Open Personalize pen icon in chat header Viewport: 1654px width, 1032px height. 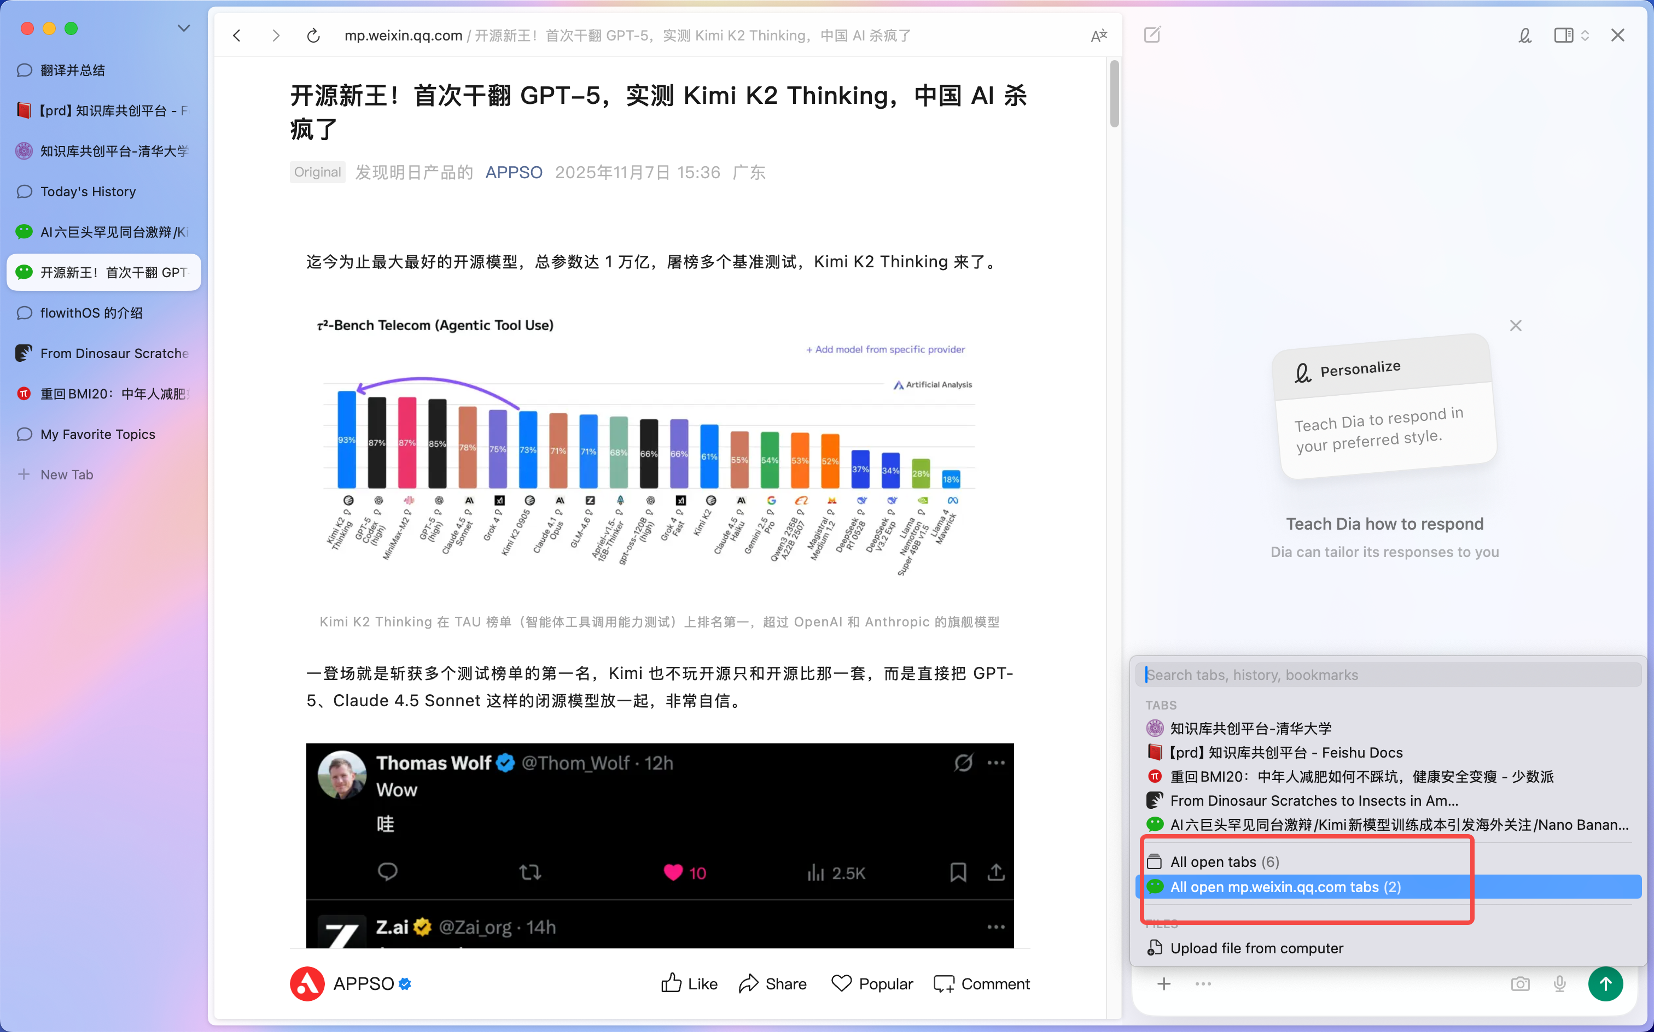pos(1525,36)
